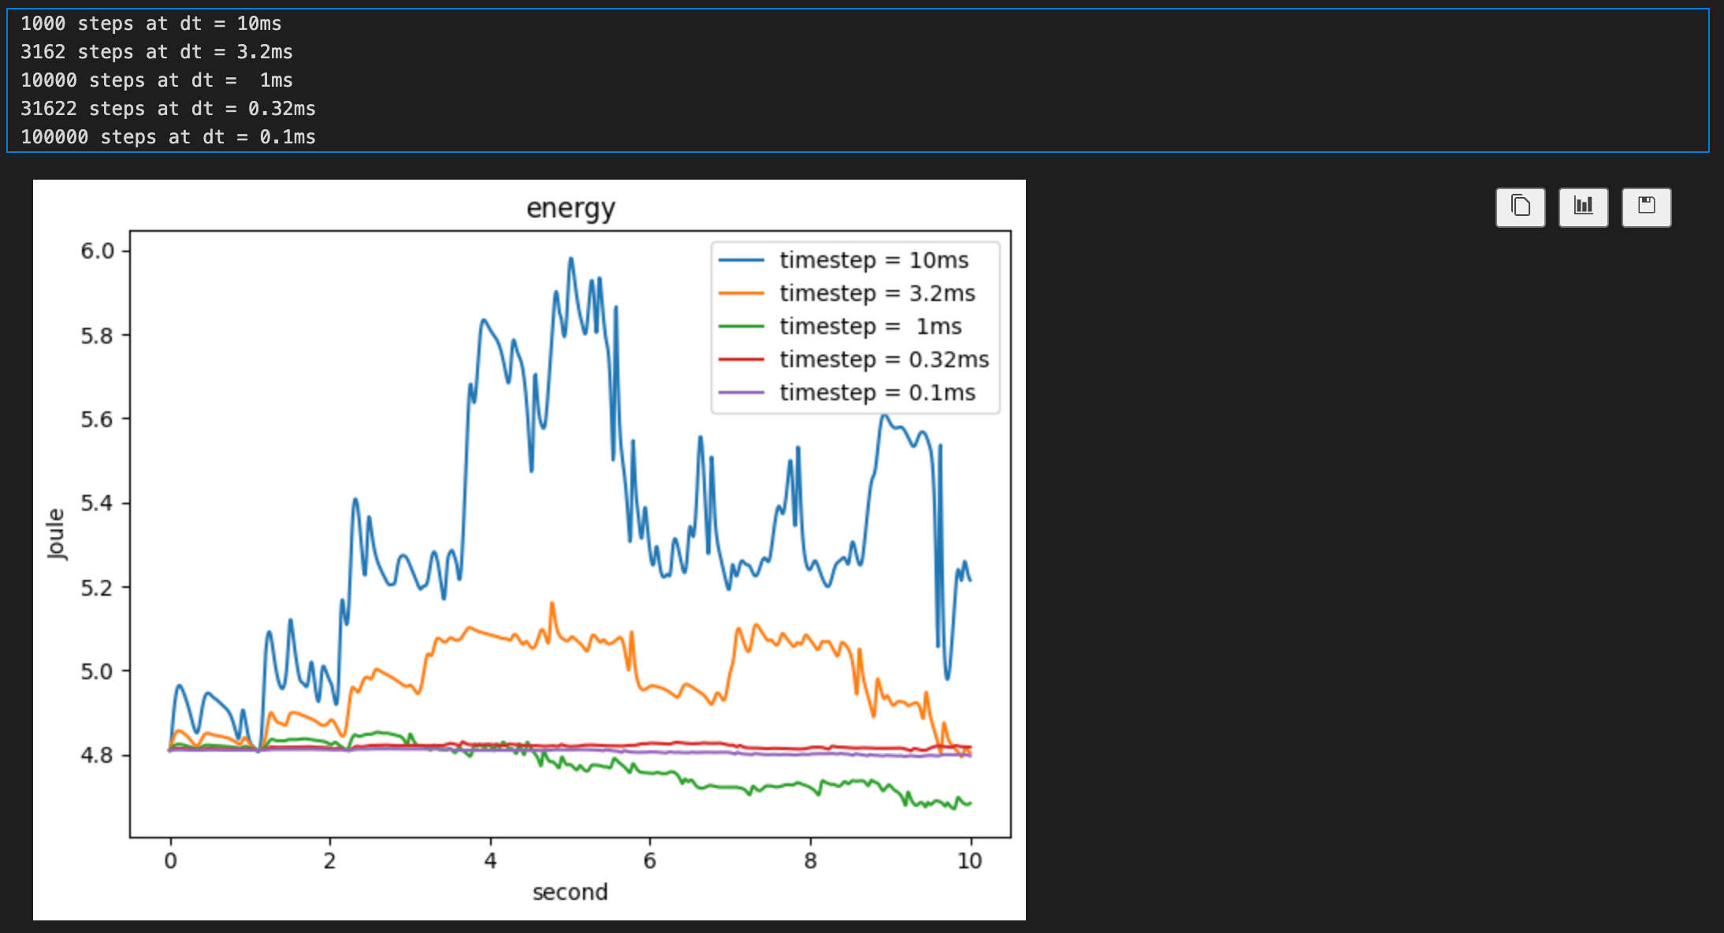Viewport: 1724px width, 933px height.
Task: Click the save image floppy disk icon
Action: point(1646,207)
